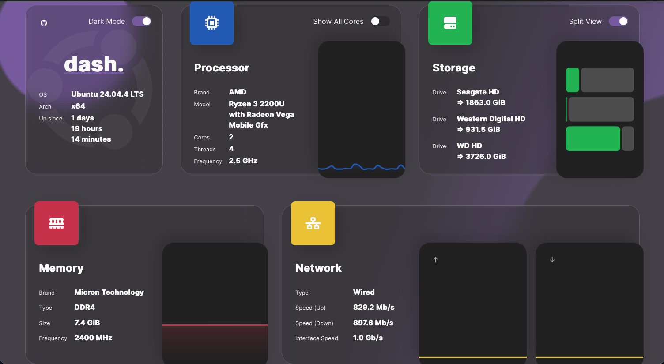Image resolution: width=664 pixels, height=364 pixels.
Task: Click the network download speed chart
Action: [x=589, y=303]
